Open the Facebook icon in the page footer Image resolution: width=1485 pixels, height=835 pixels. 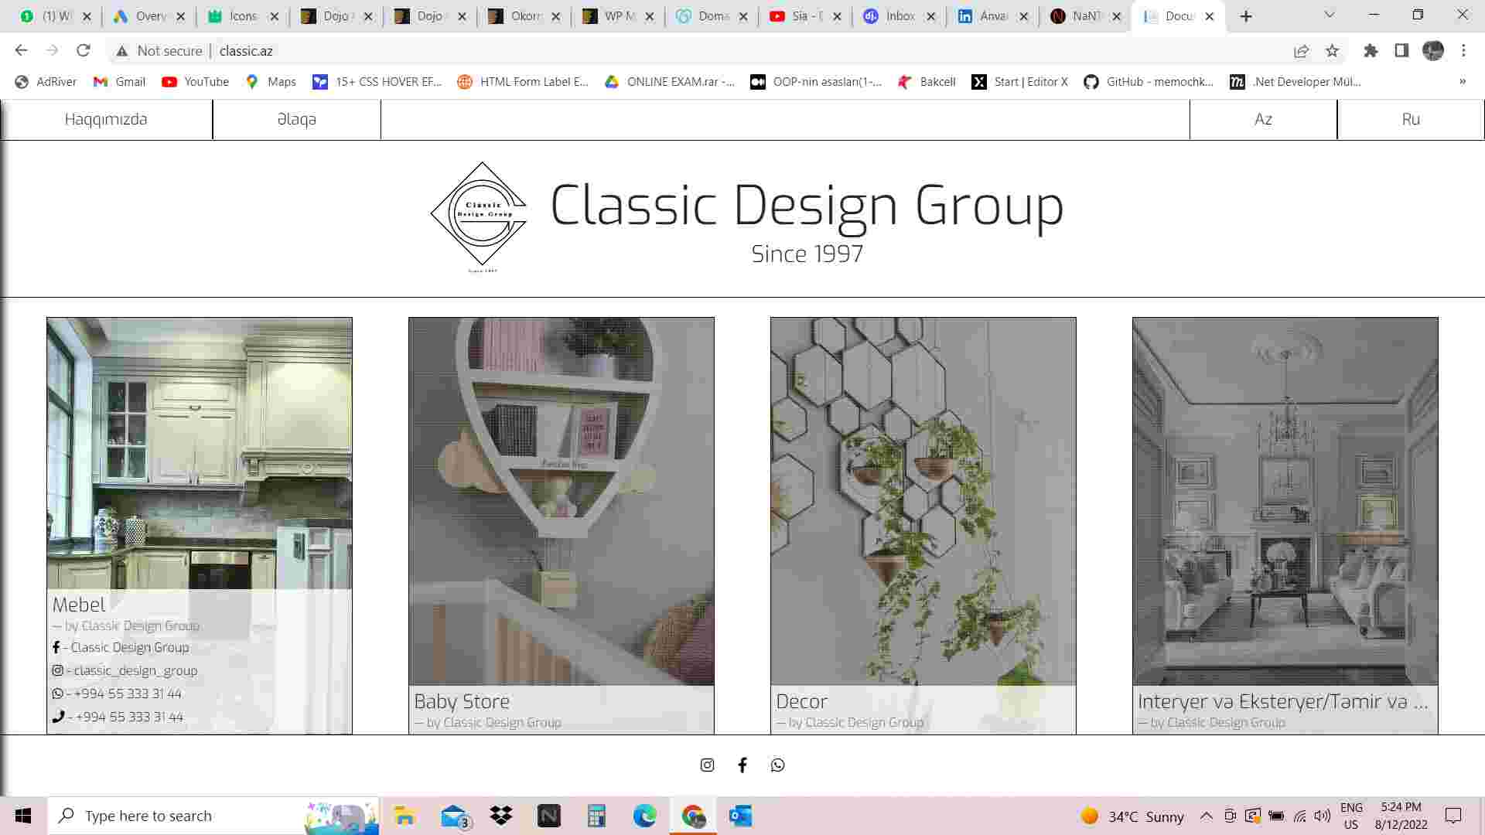tap(742, 765)
